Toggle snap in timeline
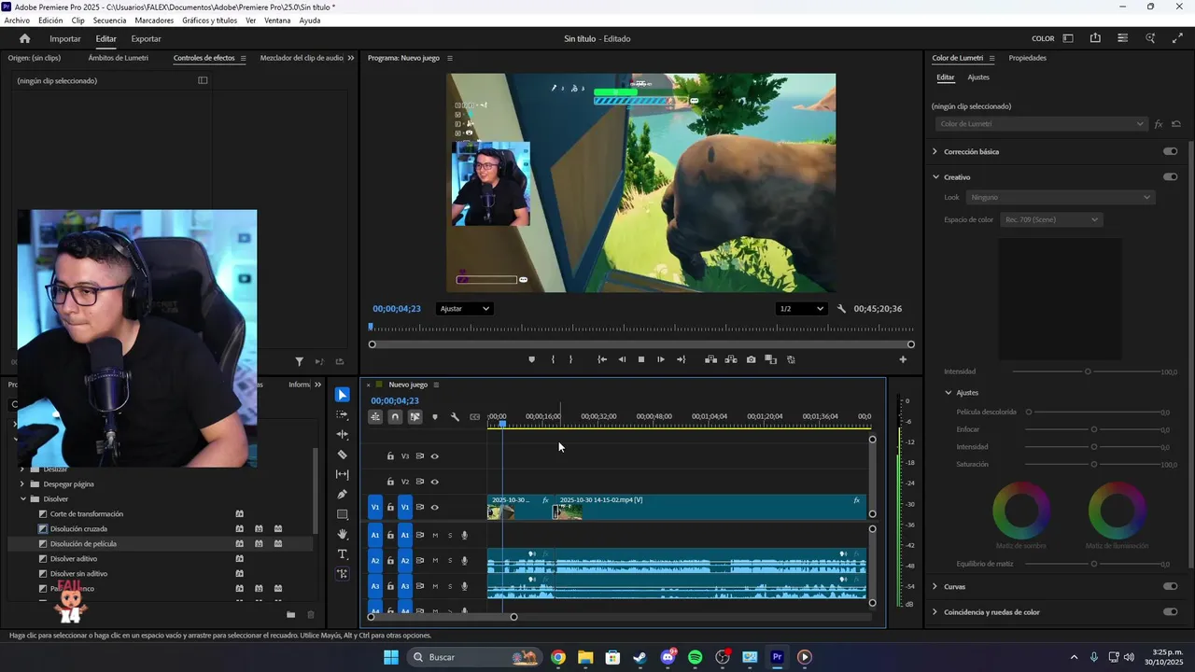 coord(395,417)
